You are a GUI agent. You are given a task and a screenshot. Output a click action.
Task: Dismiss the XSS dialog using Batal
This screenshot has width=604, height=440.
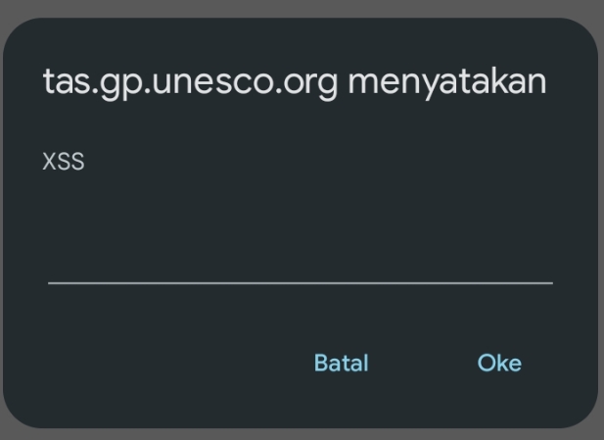(x=341, y=364)
